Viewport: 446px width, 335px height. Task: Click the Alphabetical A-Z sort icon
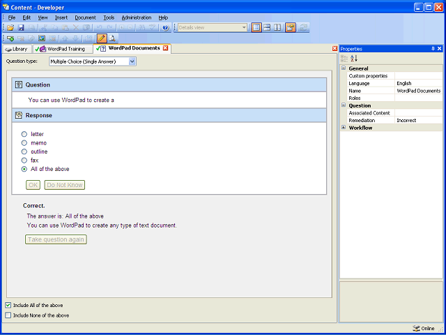click(354, 59)
